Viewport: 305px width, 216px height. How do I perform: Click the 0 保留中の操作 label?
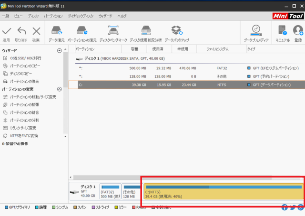click(x=15, y=144)
